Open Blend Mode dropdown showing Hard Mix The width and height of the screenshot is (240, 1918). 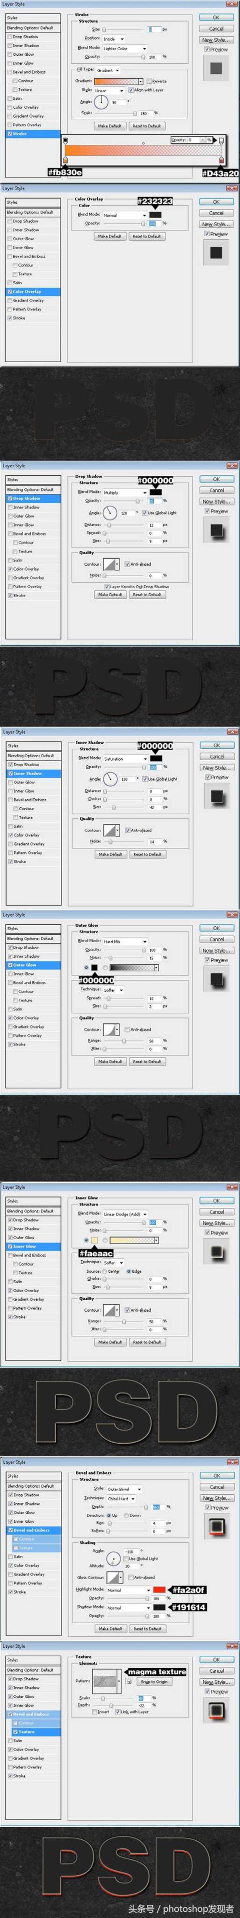click(x=125, y=941)
